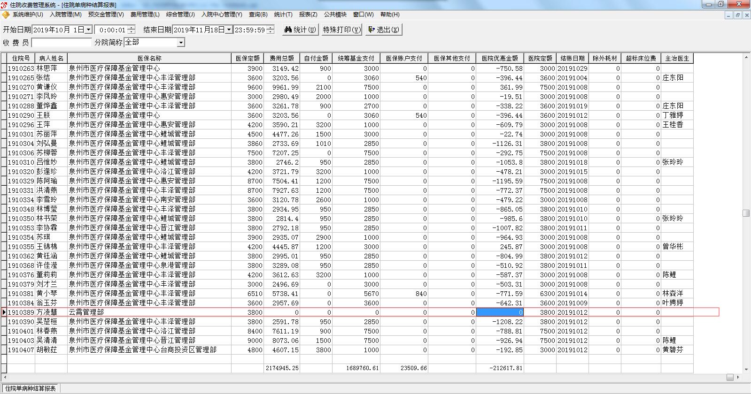The width and height of the screenshot is (751, 394).
Task: Click the 结账日期 column header
Action: [x=573, y=59]
